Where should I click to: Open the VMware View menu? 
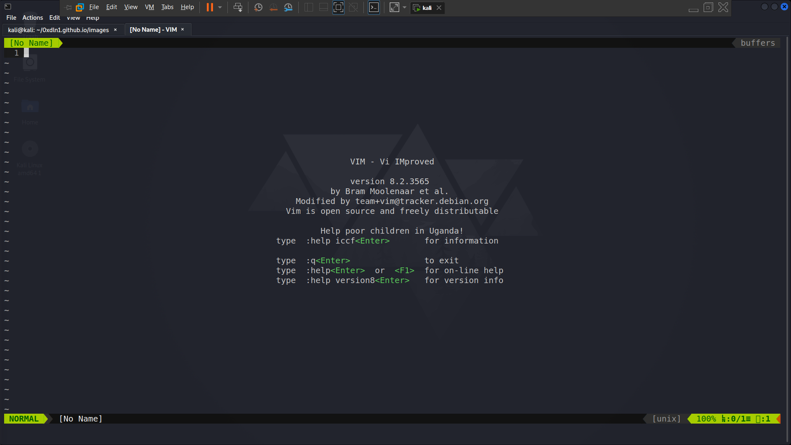tap(131, 7)
